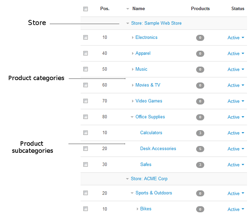Open the Safes subcategory link

click(x=146, y=164)
